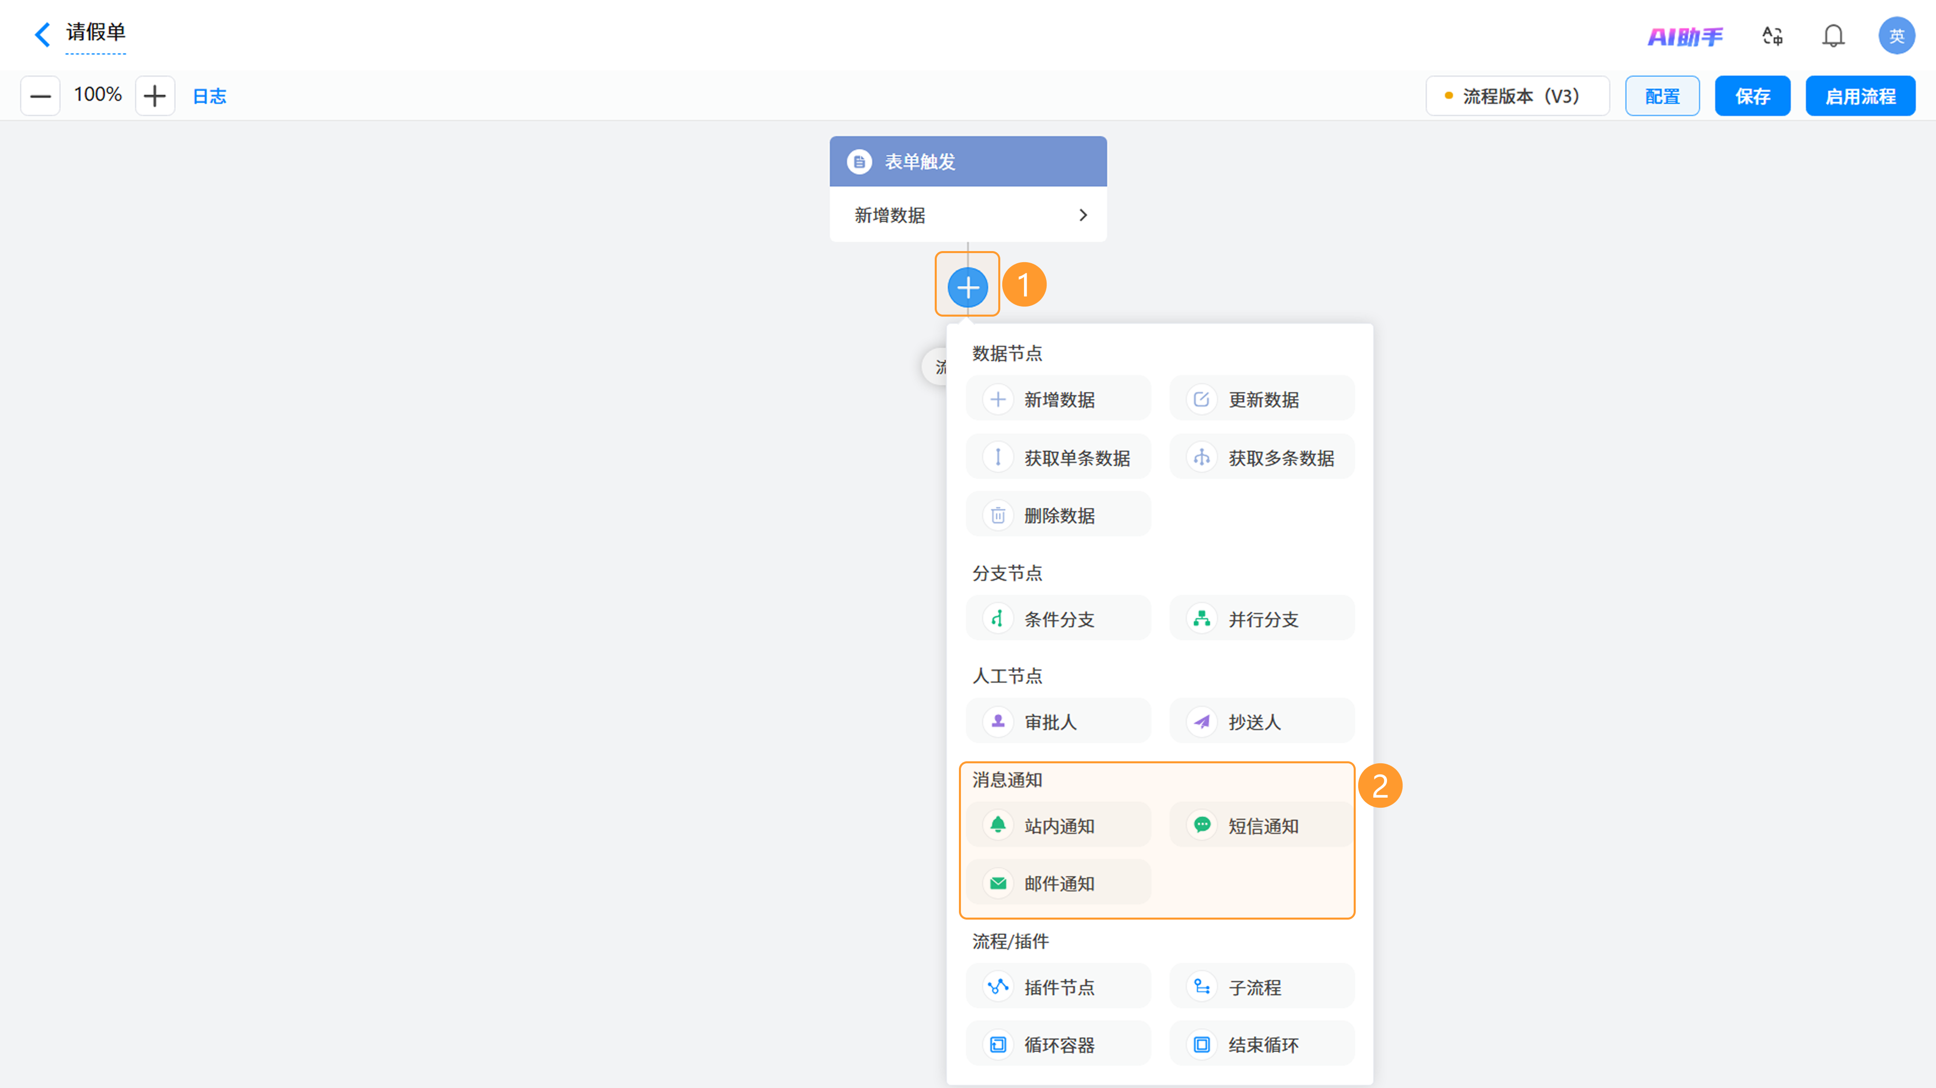Click the 站内通知 bell icon
This screenshot has width=1936, height=1088.
(998, 825)
